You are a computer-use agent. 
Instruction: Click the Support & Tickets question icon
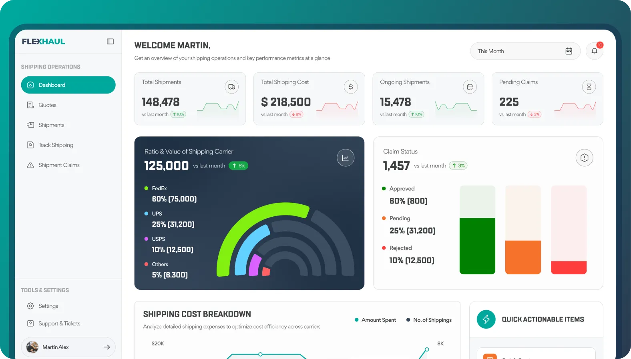pos(30,323)
